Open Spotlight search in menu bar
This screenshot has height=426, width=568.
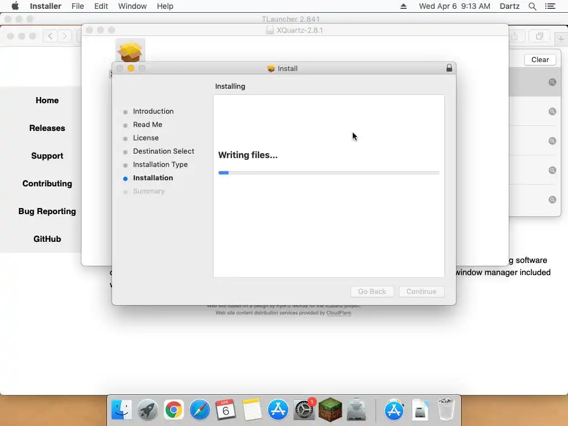(x=532, y=6)
